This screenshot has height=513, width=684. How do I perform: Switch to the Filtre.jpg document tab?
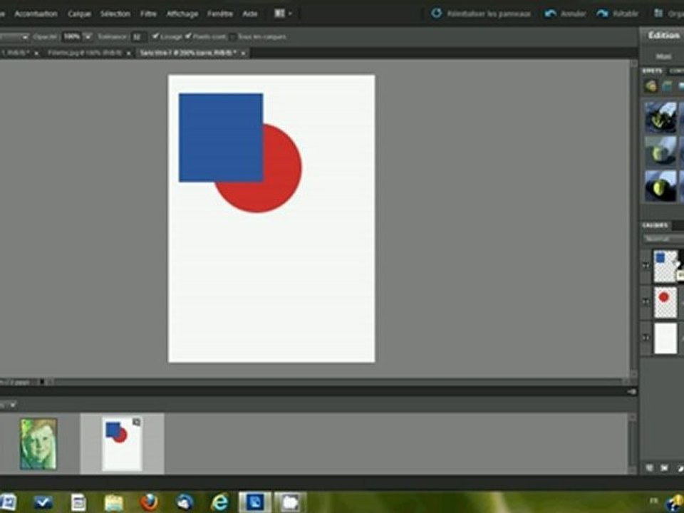[85, 53]
